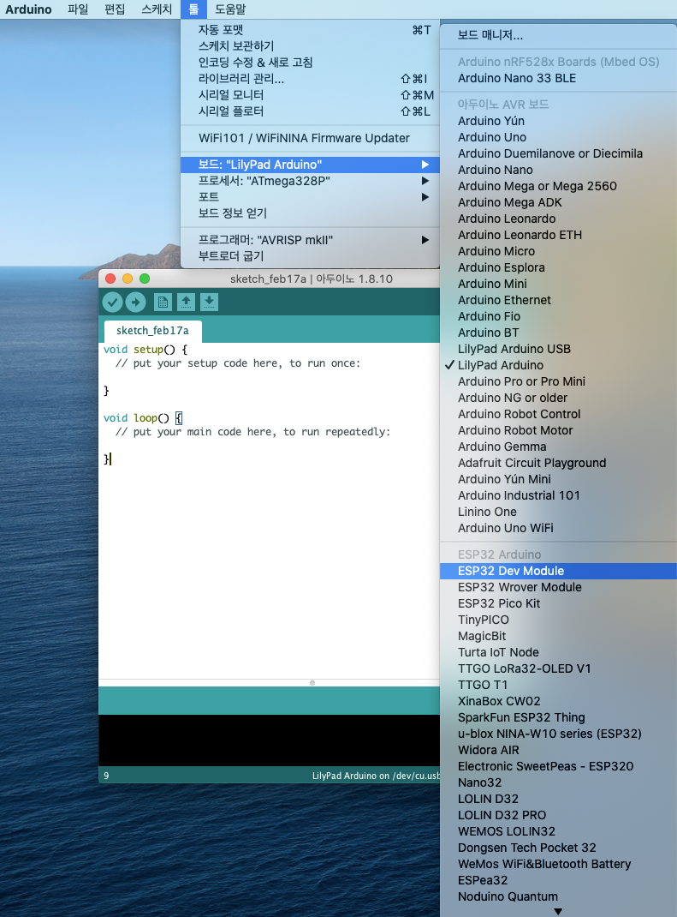Choose Arduino Industrial 101 board

tap(558, 495)
